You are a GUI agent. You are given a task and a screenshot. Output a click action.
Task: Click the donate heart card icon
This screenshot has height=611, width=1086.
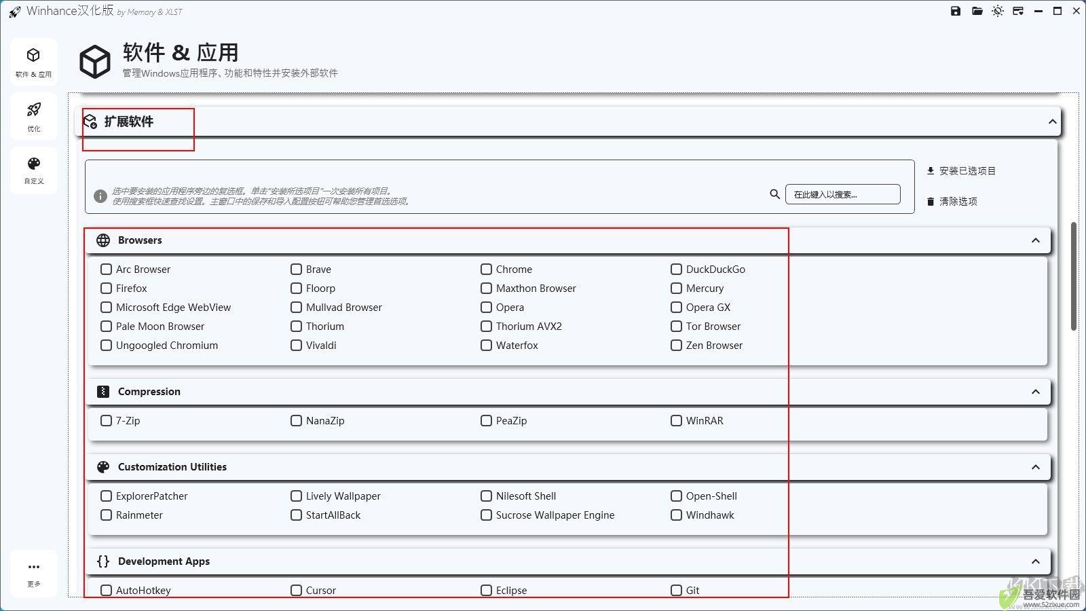[1018, 11]
